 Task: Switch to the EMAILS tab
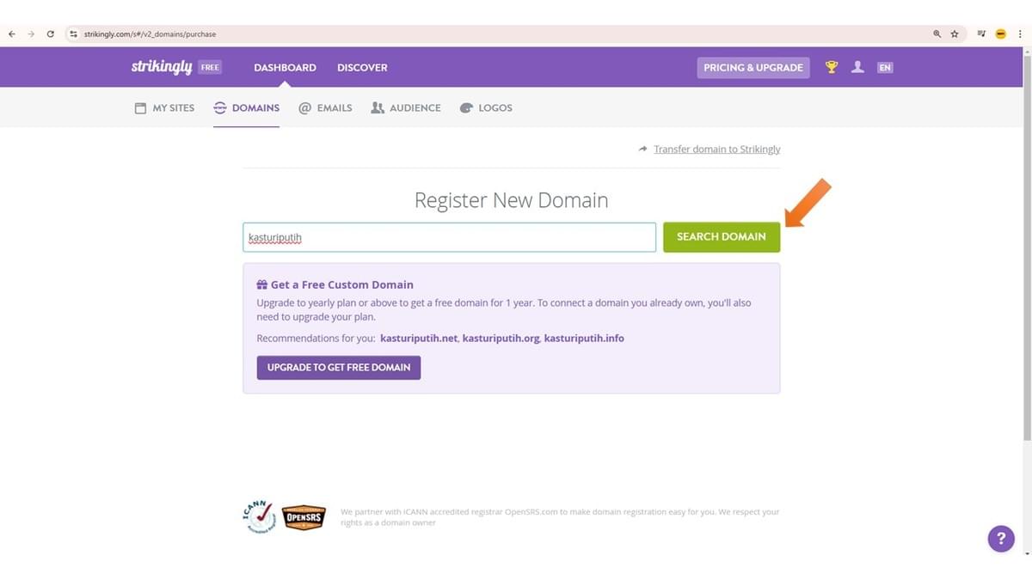pyautogui.click(x=325, y=108)
